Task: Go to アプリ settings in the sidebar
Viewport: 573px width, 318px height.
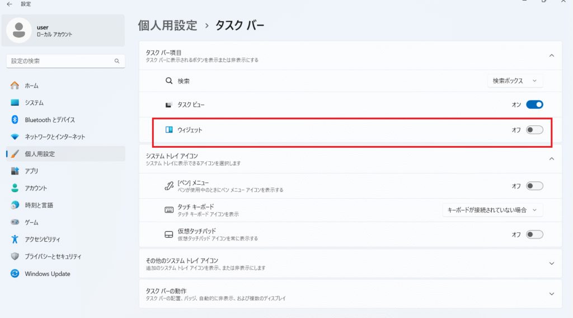Action: coord(31,171)
